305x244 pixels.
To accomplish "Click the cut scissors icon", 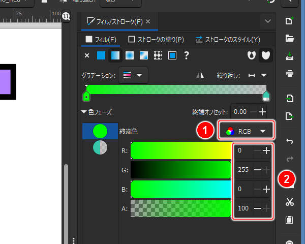I will pyautogui.click(x=290, y=202).
